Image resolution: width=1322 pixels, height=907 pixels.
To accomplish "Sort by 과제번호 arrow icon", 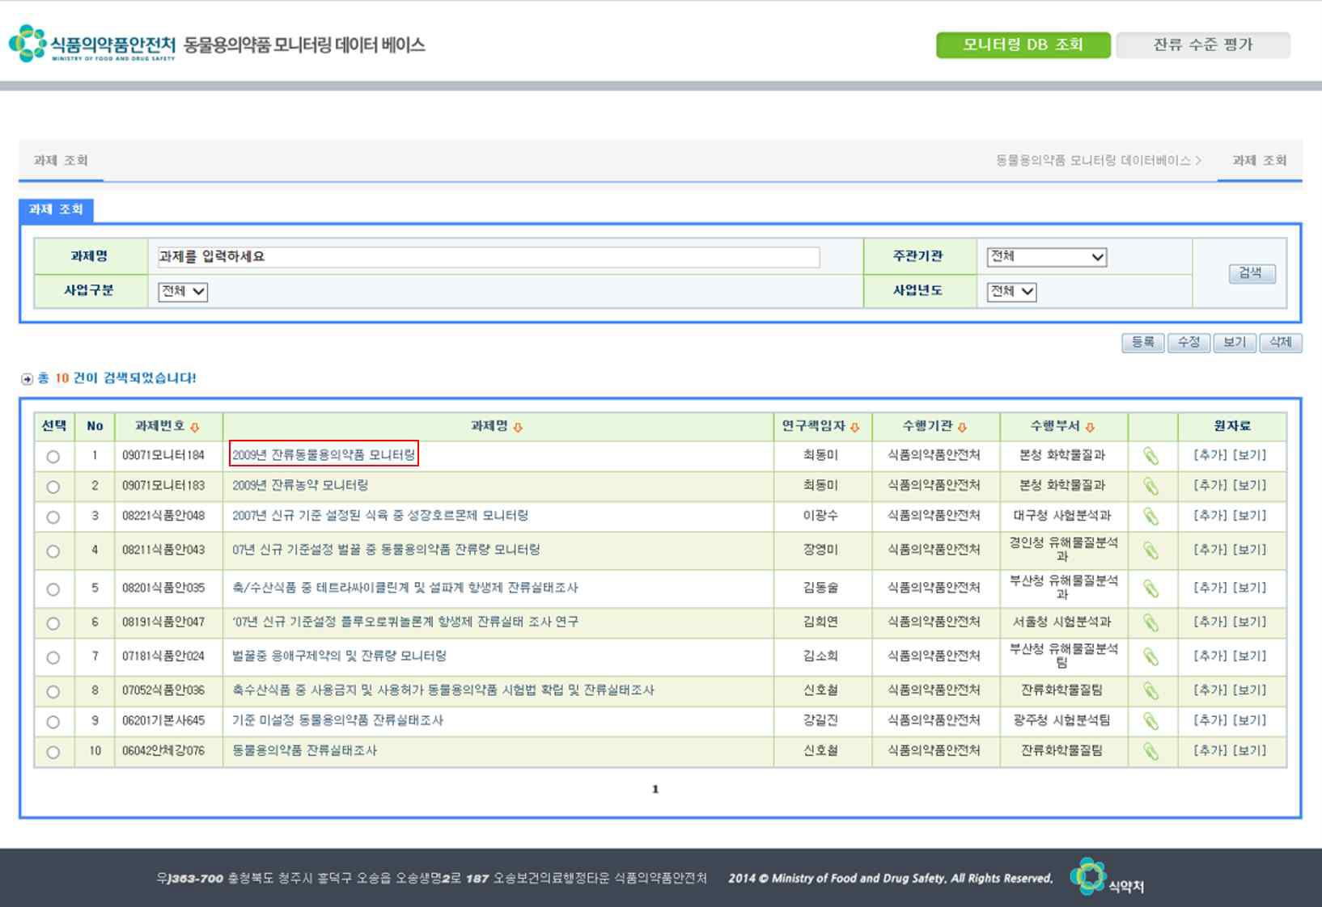I will coord(195,427).
